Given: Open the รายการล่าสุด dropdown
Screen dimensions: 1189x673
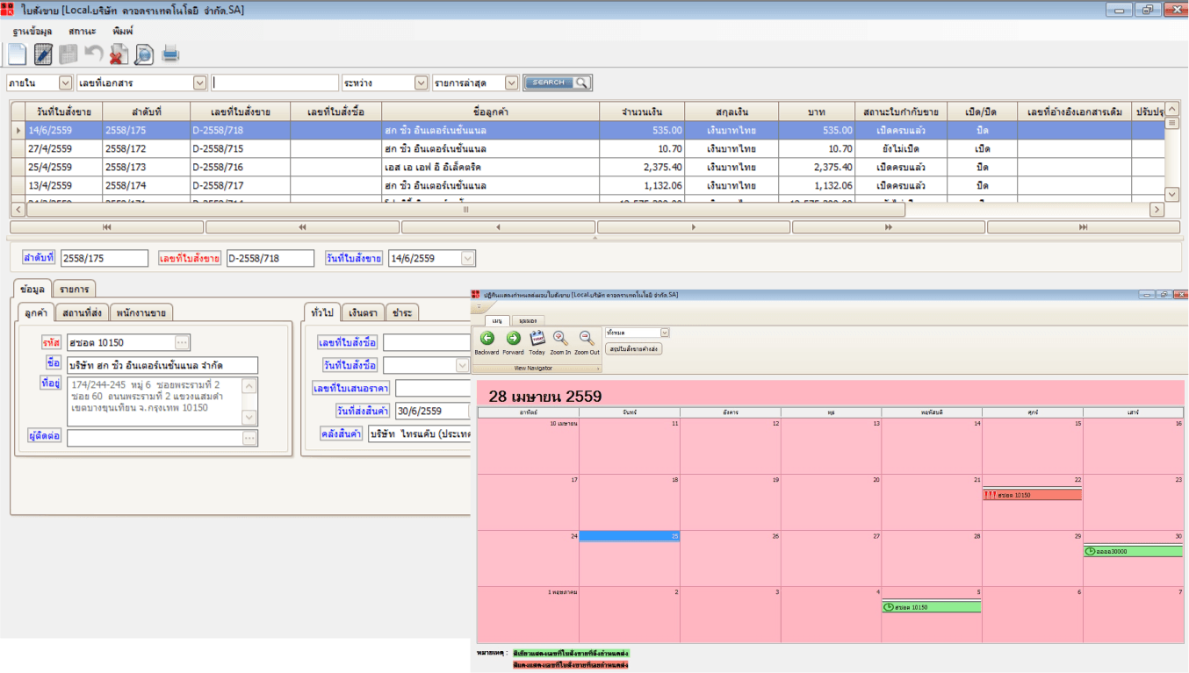Looking at the screenshot, I should click(512, 82).
